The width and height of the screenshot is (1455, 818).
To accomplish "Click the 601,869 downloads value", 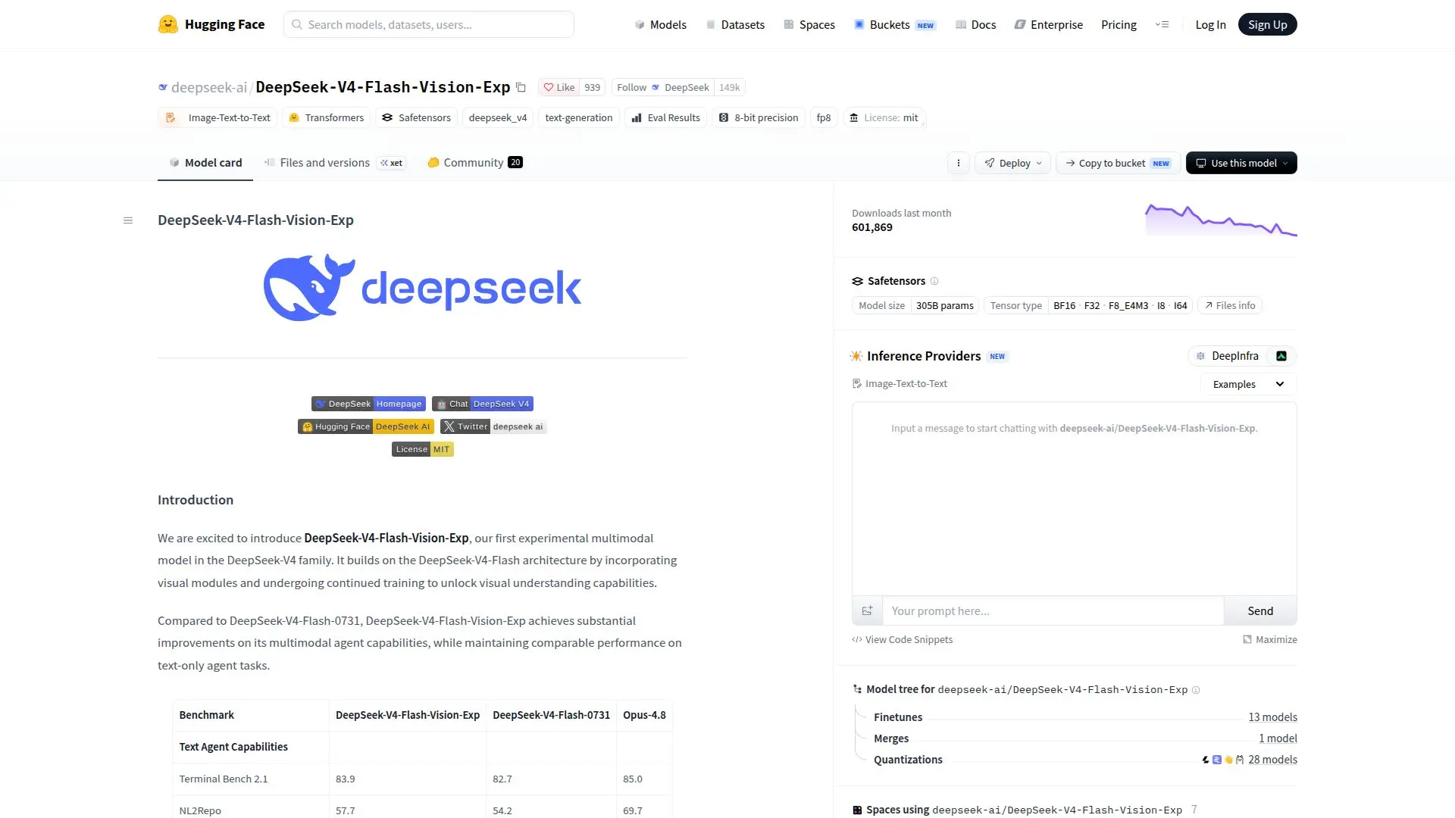I will tap(872, 227).
